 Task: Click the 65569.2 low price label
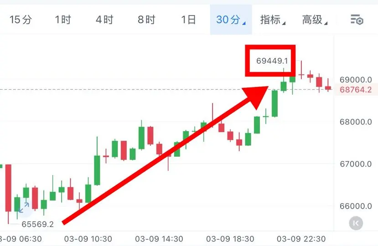click(x=37, y=224)
